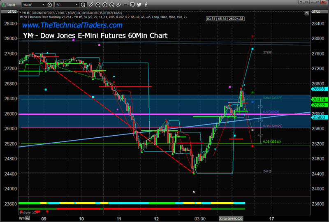Click the 03:00 time axis label
Viewport: 329px width, 222px height.
coord(200,219)
